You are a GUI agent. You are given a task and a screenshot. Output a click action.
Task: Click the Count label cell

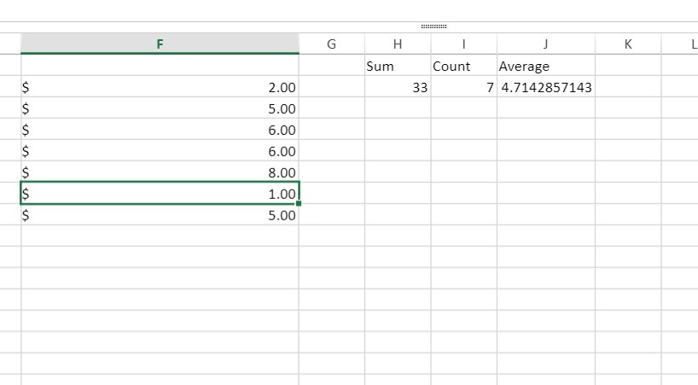coord(463,66)
